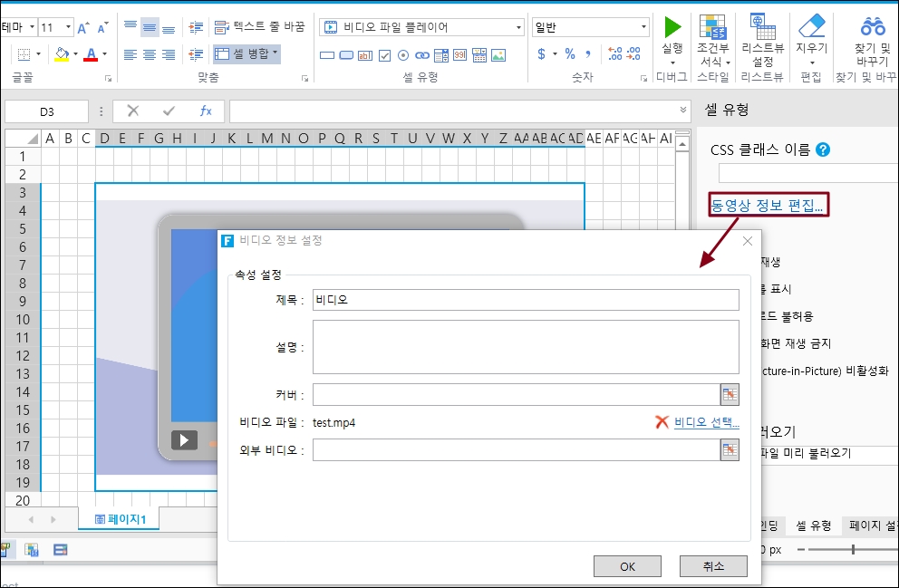Viewport: 899px width, 588px height.
Task: Select the 셀 유형 tab in bottom panel
Action: [813, 525]
